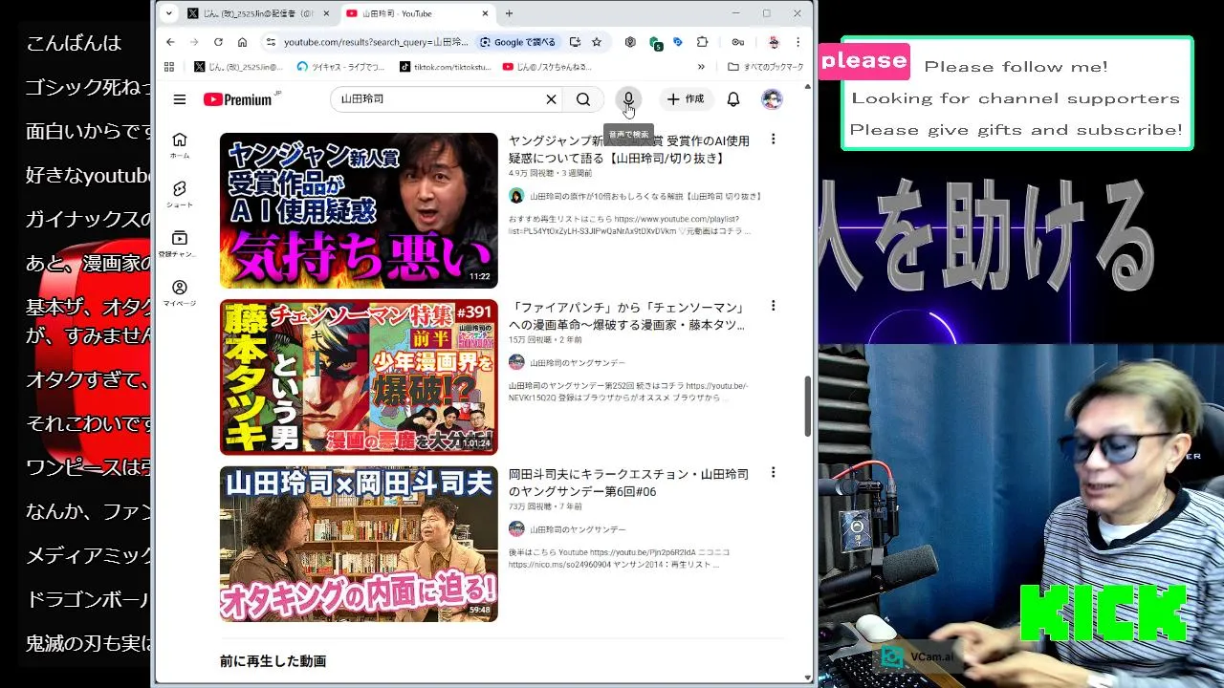
Task: Open the YouTube notifications bell
Action: tap(733, 99)
